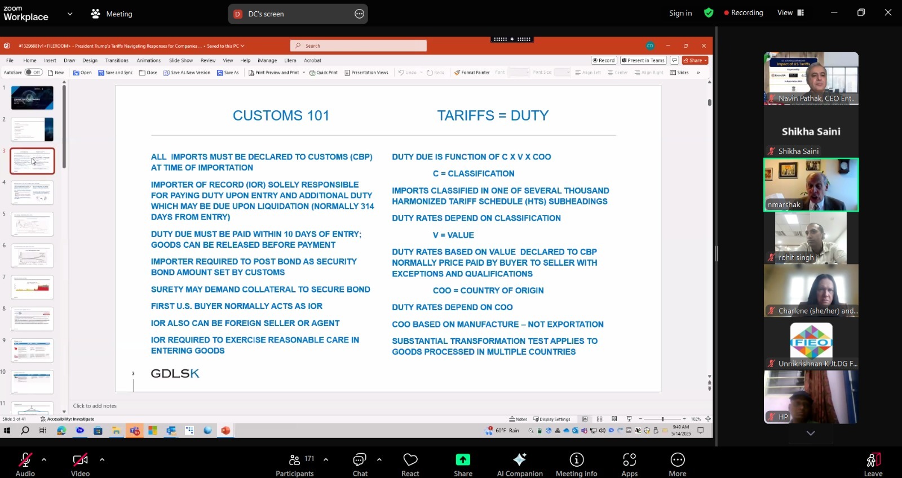The height and width of the screenshot is (478, 902).
Task: Expand Video options arrow
Action: [102, 459]
